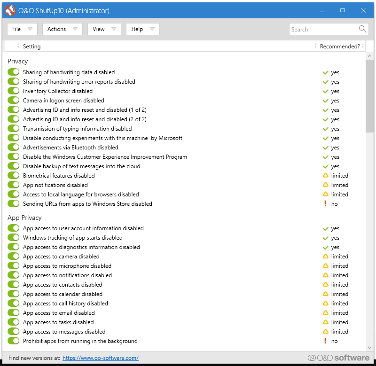Image resolution: width=376 pixels, height=366 pixels.
Task: Toggle Prohibit apps from running in background
Action: [14, 340]
